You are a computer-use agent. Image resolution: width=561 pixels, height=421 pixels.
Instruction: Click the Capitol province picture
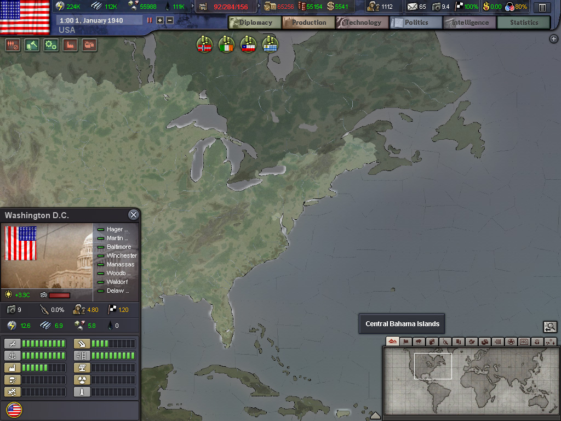47,255
